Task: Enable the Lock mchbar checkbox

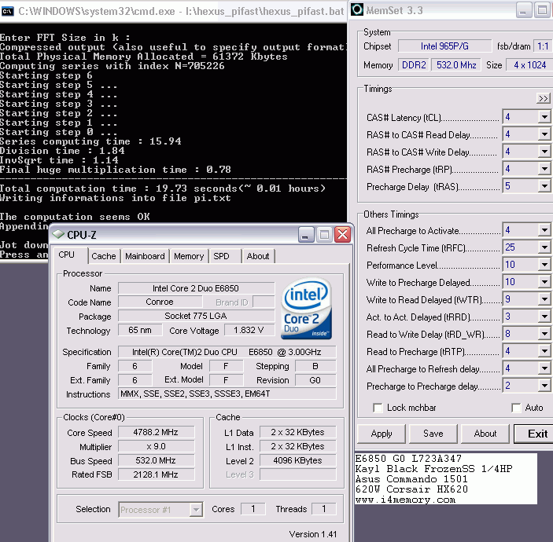Action: coord(378,408)
